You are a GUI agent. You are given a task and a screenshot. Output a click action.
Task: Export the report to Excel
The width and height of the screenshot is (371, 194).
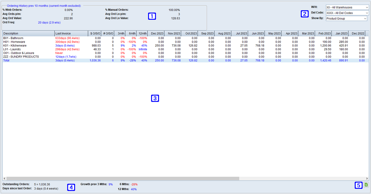pos(366,185)
